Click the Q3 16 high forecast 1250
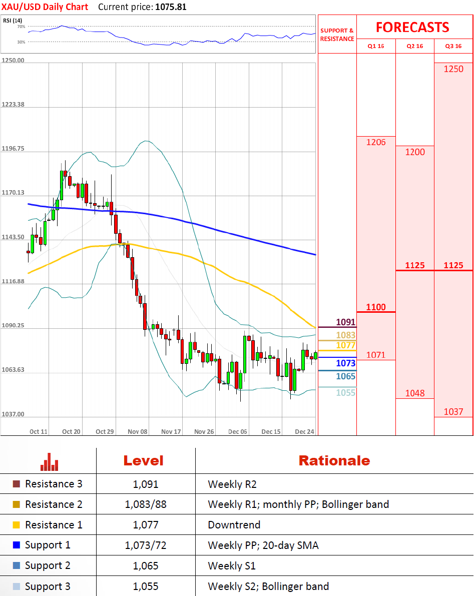The width and height of the screenshot is (476, 596). click(x=453, y=69)
